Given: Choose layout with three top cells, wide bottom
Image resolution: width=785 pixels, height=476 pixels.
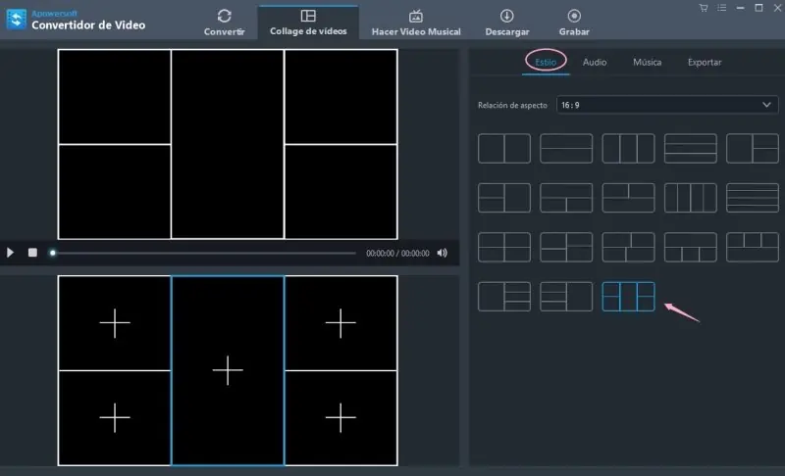Looking at the screenshot, I should point(753,247).
